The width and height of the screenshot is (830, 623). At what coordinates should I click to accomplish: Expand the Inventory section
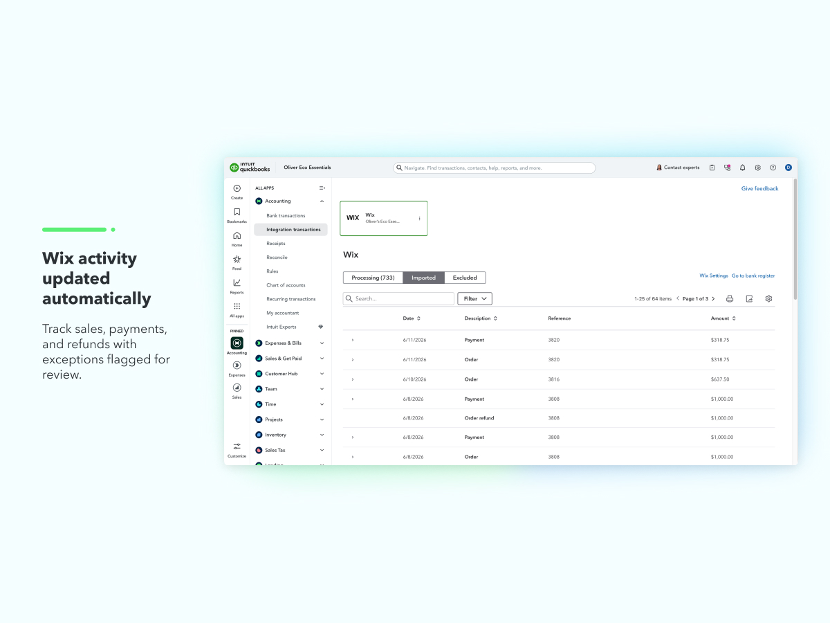point(322,435)
